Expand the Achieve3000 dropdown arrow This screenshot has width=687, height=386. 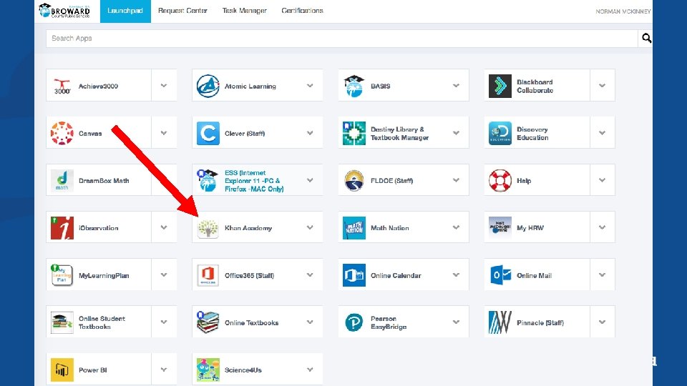tap(164, 85)
